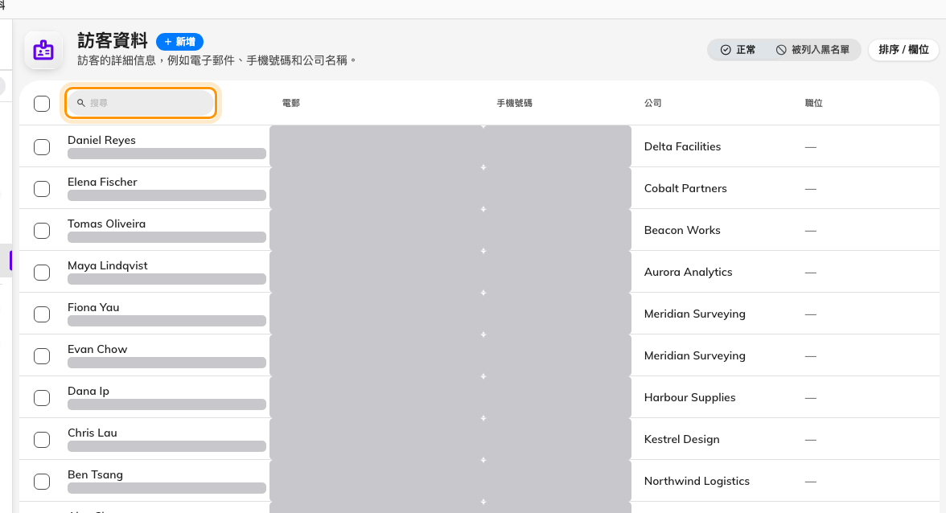Click the search magnifier icon
The width and height of the screenshot is (946, 513).
click(x=80, y=103)
